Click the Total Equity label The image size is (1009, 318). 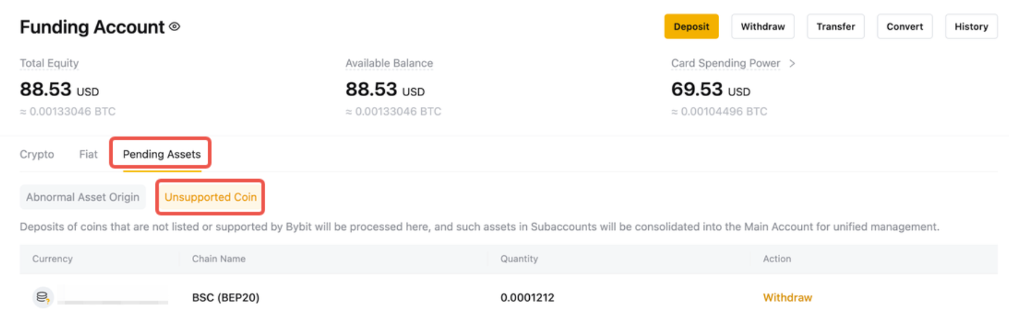pyautogui.click(x=49, y=63)
